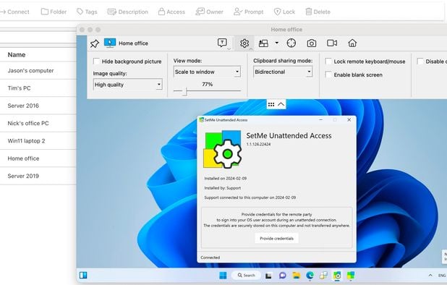Click the Search box on remote taskbar

point(247,276)
